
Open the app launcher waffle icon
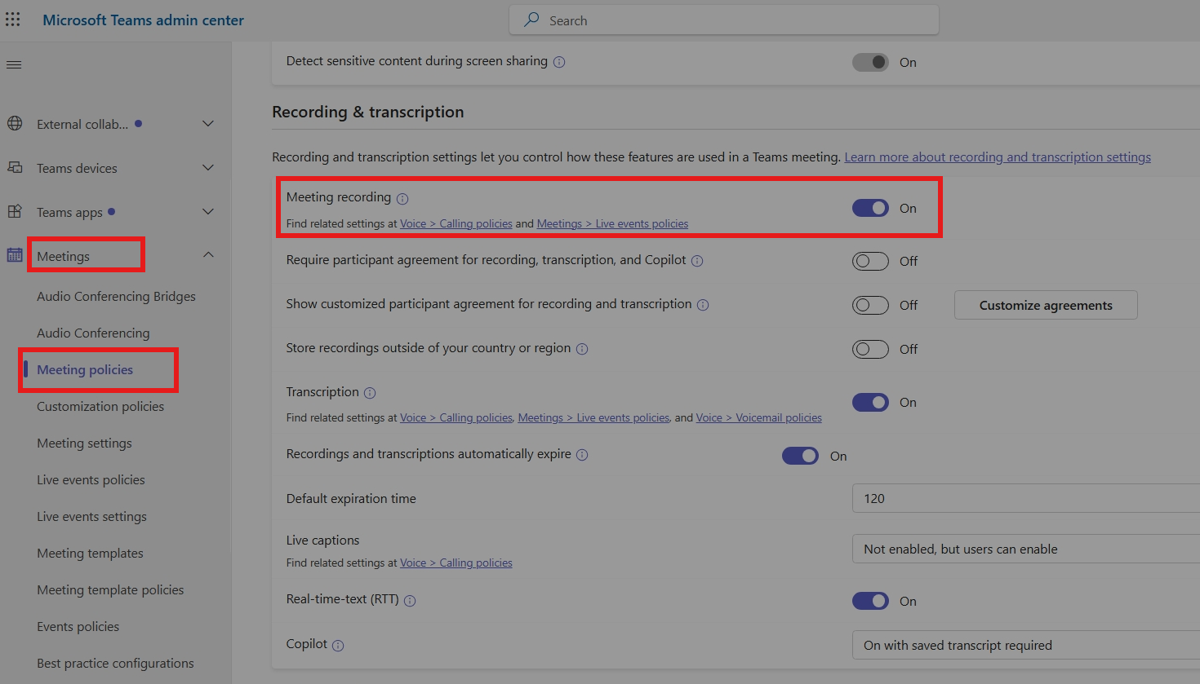(x=13, y=20)
